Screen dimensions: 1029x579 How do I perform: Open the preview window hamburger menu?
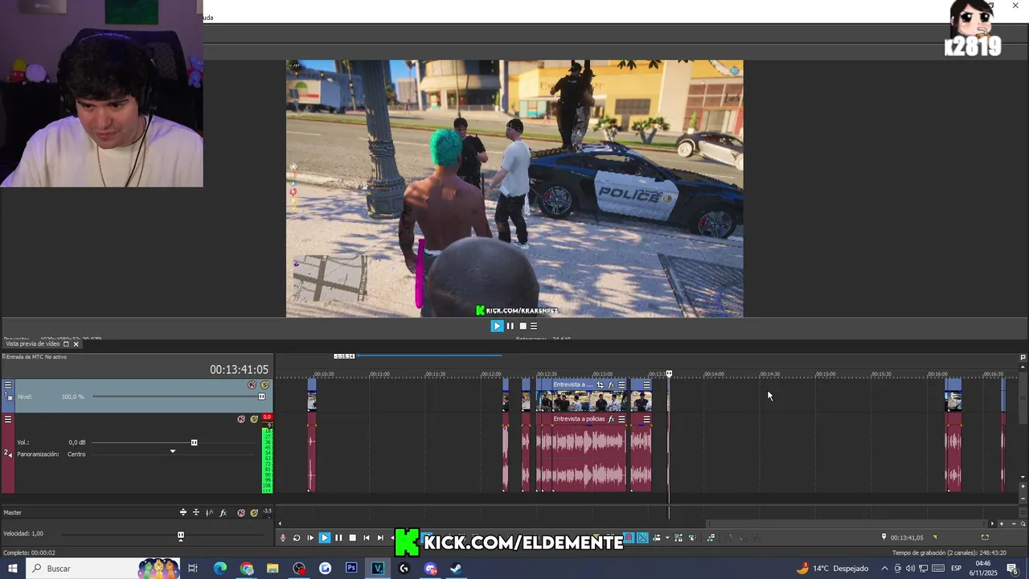coord(534,326)
